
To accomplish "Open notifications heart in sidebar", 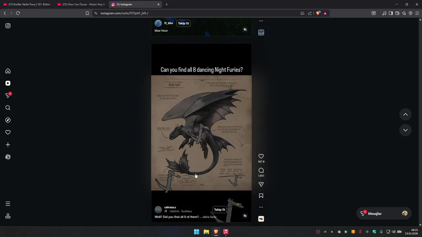I will pos(8,132).
